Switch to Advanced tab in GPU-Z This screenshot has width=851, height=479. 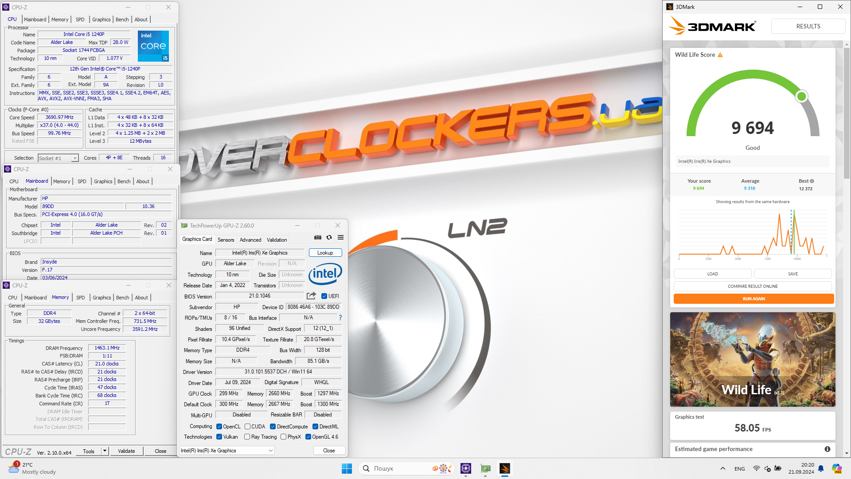(x=250, y=240)
